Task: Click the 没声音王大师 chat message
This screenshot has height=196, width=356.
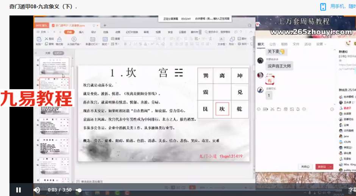Action: 279,66
